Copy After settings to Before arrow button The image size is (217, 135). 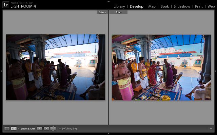point(46,129)
